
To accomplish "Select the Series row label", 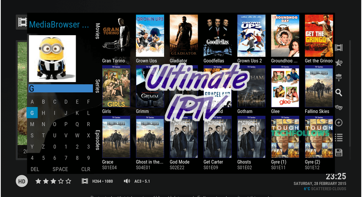I will (x=98, y=86).
